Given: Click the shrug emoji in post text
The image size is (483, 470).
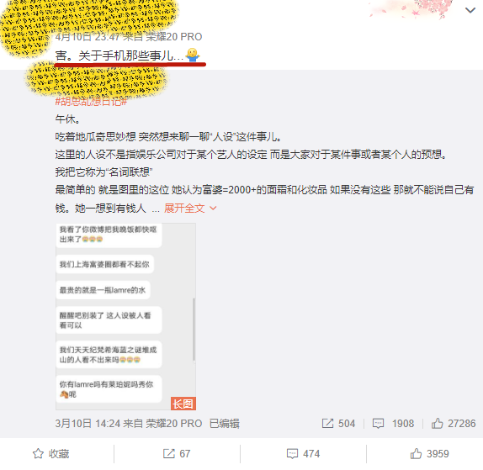Looking at the screenshot, I should point(193,55).
